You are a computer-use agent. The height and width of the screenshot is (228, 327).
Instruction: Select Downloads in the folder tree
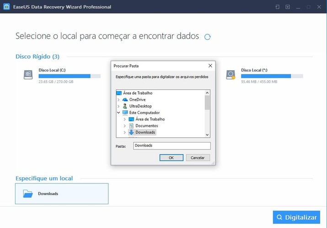(x=145, y=132)
